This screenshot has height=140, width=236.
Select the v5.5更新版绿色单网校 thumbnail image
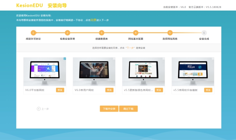pyautogui.click(x=143, y=72)
